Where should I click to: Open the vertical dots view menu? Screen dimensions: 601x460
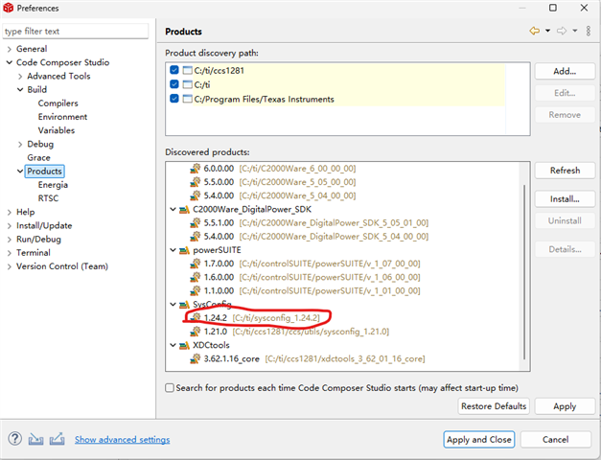pyautogui.click(x=589, y=31)
